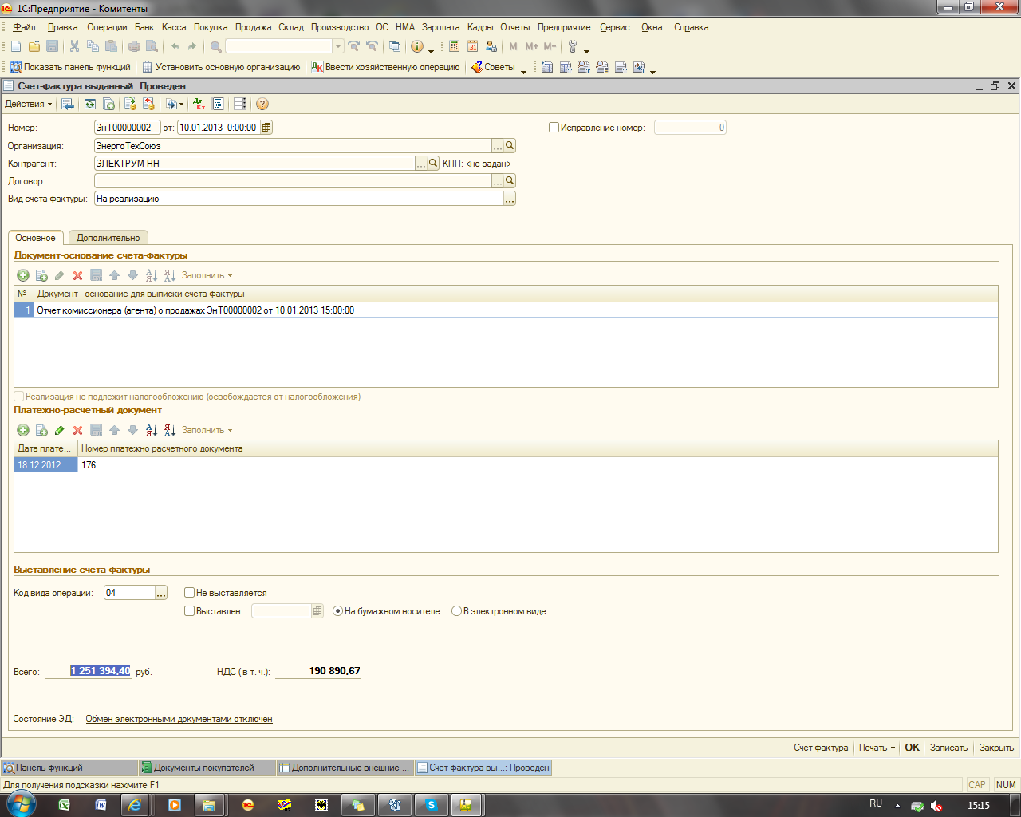Enable the Исправление номер checkbox
Screen dimensions: 1021x817
[x=554, y=128]
